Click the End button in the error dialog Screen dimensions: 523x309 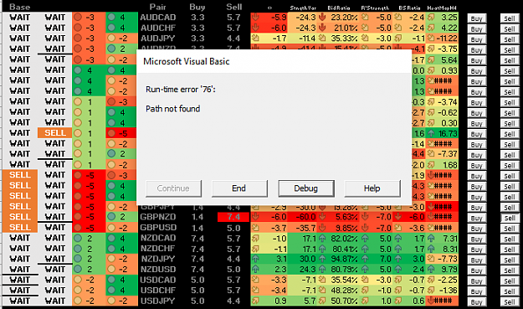pos(239,188)
